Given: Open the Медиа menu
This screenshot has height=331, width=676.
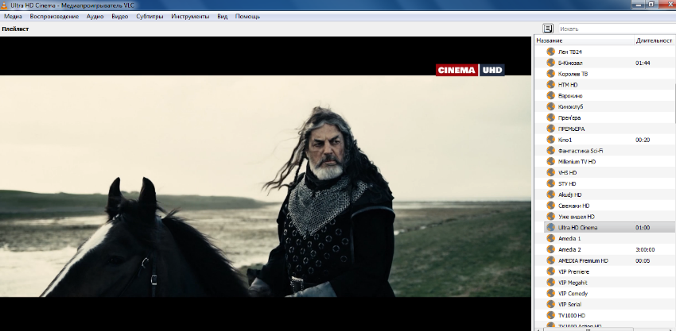Looking at the screenshot, I should point(13,17).
